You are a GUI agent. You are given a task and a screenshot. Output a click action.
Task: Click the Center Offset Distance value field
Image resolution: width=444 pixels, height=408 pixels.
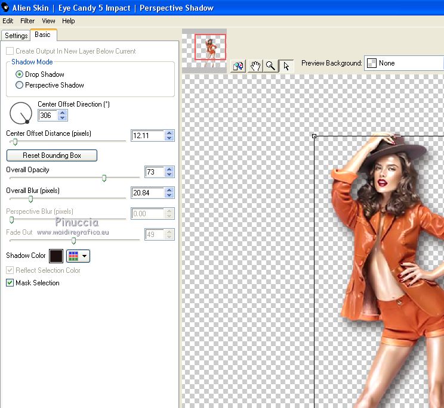147,136
